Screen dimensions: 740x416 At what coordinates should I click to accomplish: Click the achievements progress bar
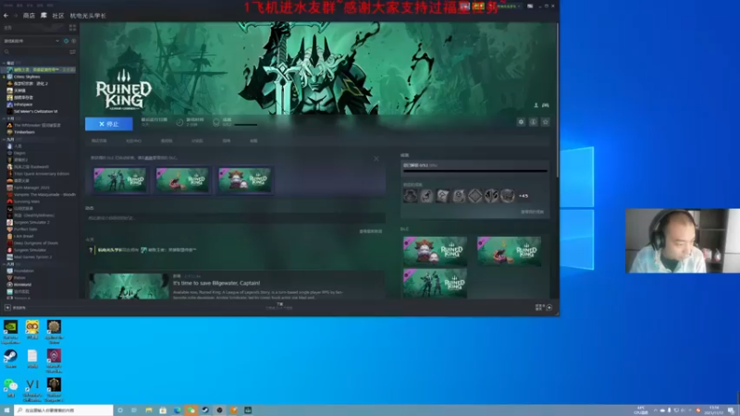click(475, 171)
